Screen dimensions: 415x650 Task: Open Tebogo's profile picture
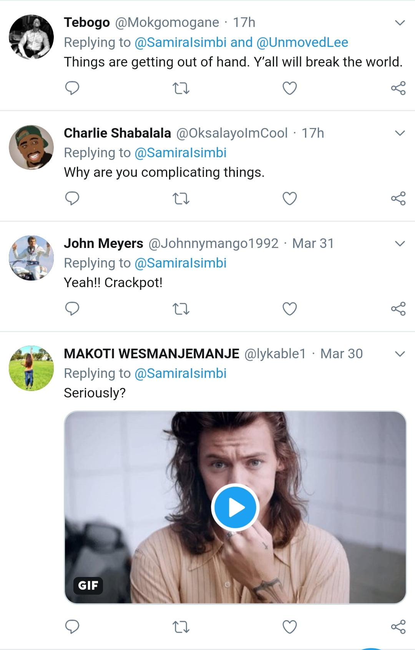(31, 37)
